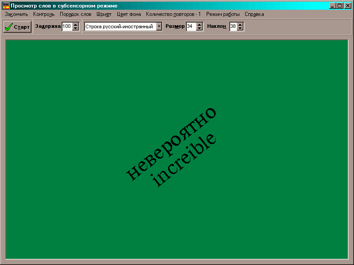Close the Просмотр слов window
This screenshot has height=265, width=354.
[348, 6]
